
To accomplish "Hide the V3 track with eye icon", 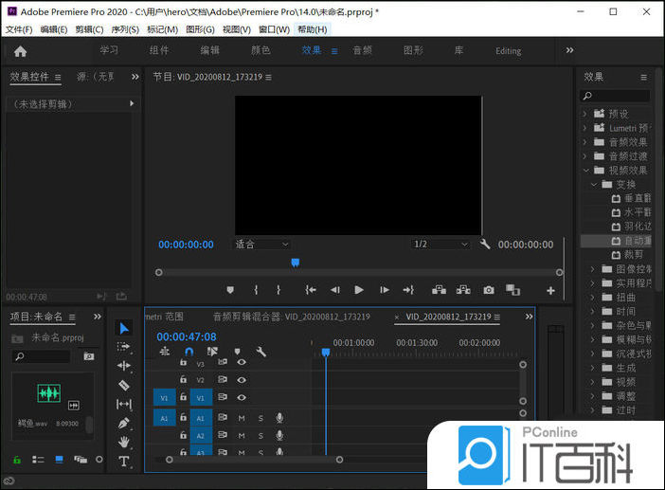I will pos(242,362).
